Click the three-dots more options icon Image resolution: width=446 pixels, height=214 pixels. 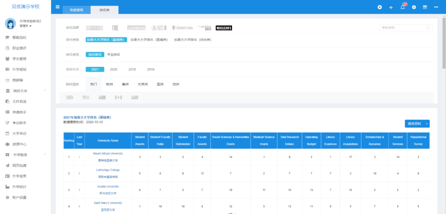(436, 7)
